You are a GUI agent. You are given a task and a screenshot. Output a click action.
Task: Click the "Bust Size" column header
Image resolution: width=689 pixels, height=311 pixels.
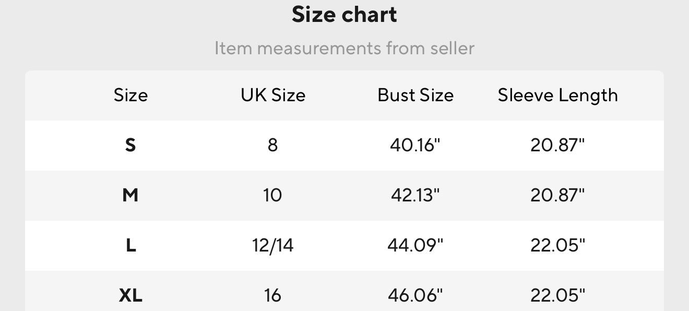pos(415,95)
